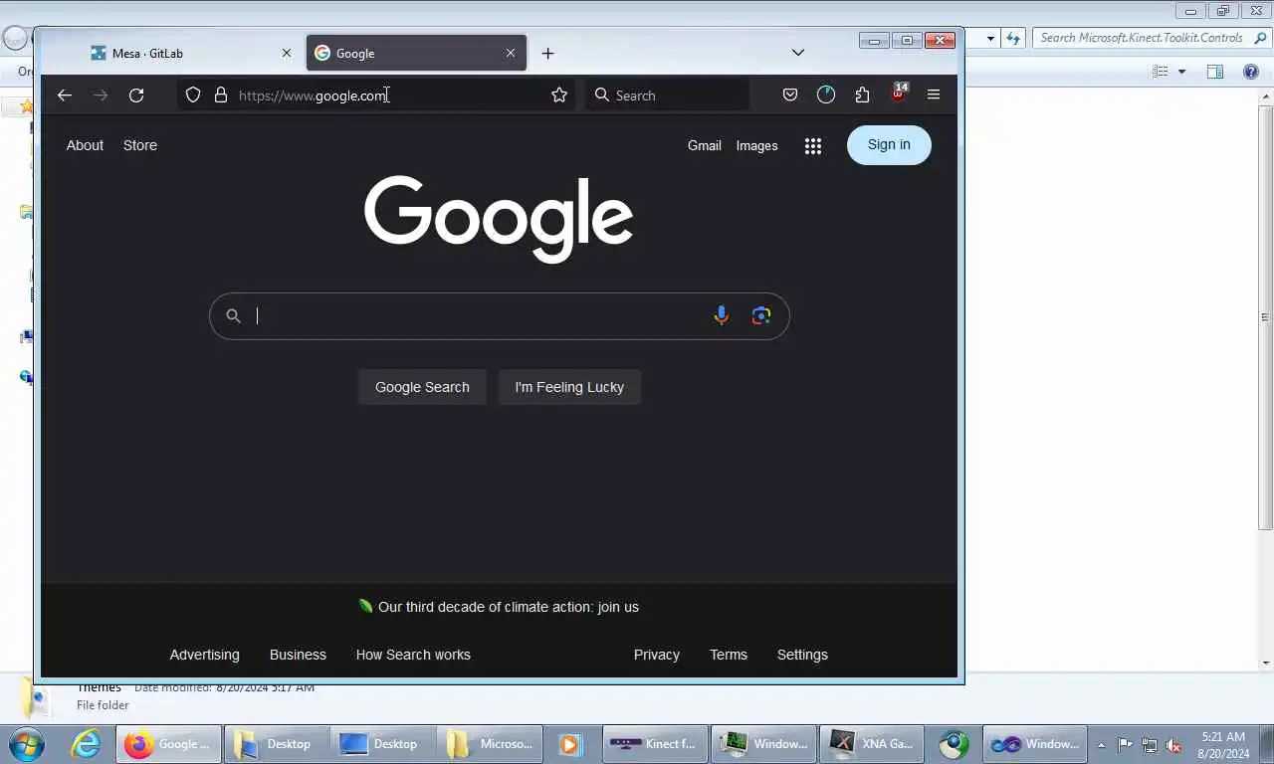This screenshot has height=764, width=1274.
Task: Open the Explorer address history dropdown
Action: pyautogui.click(x=990, y=38)
